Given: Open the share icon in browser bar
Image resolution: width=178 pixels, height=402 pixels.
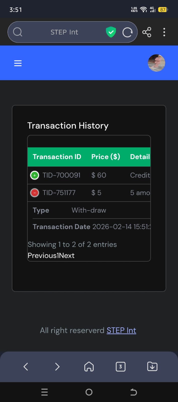Looking at the screenshot, I should (147, 32).
